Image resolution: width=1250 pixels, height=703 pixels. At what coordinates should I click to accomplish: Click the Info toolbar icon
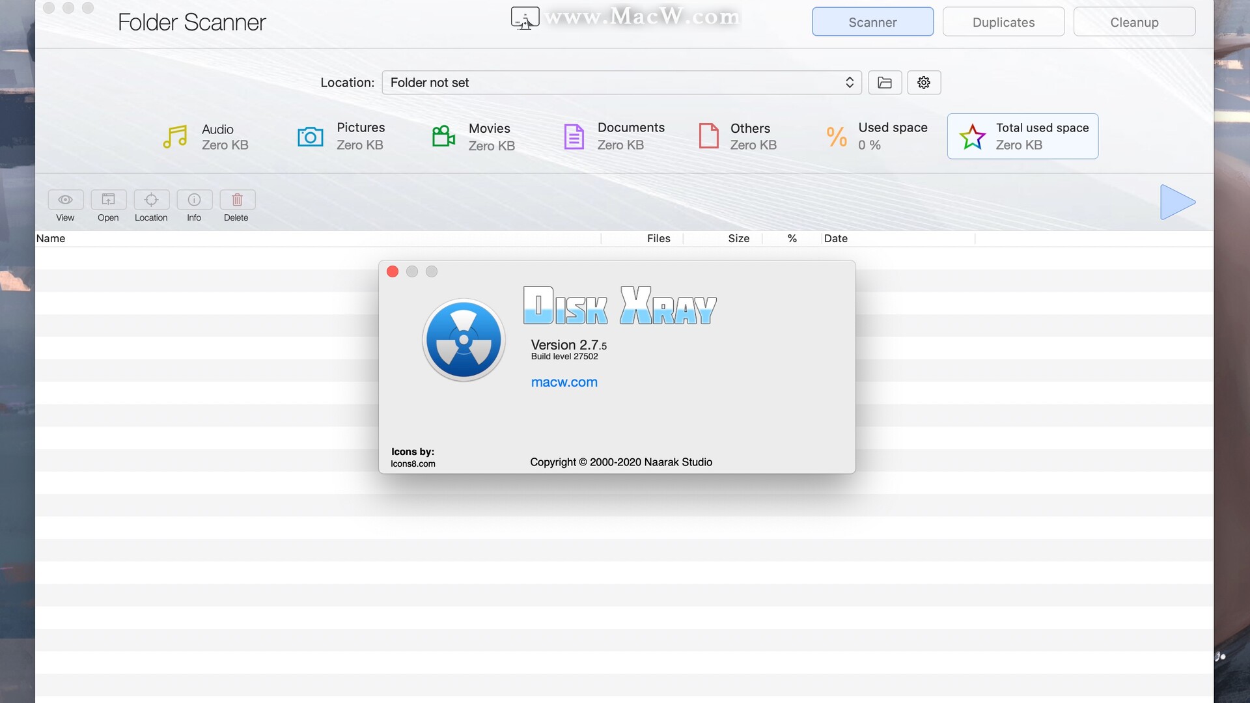pos(194,200)
